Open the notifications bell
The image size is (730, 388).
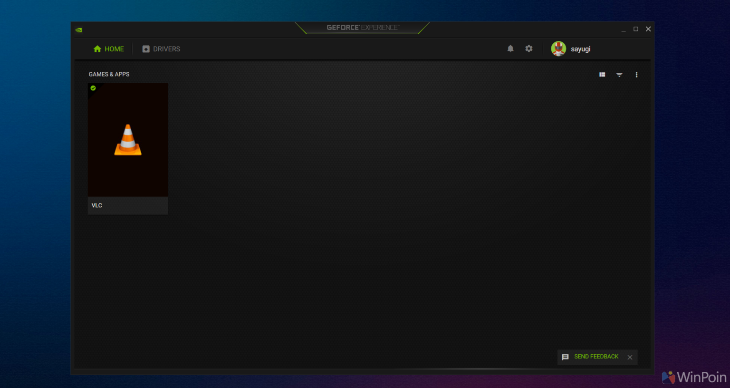pyautogui.click(x=510, y=48)
